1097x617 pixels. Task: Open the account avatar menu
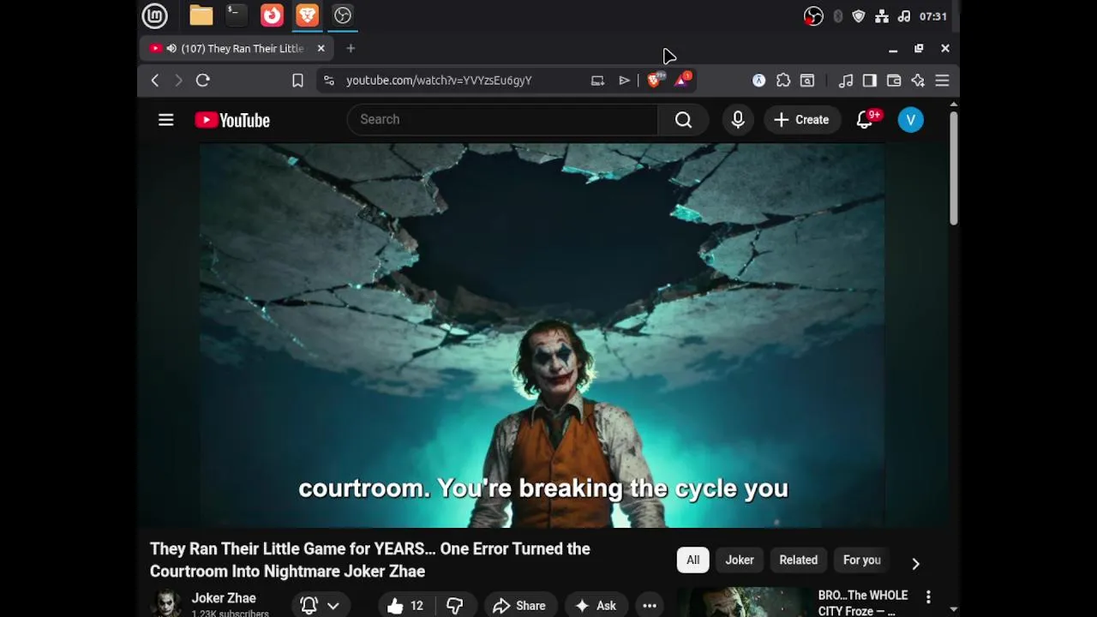coord(911,120)
